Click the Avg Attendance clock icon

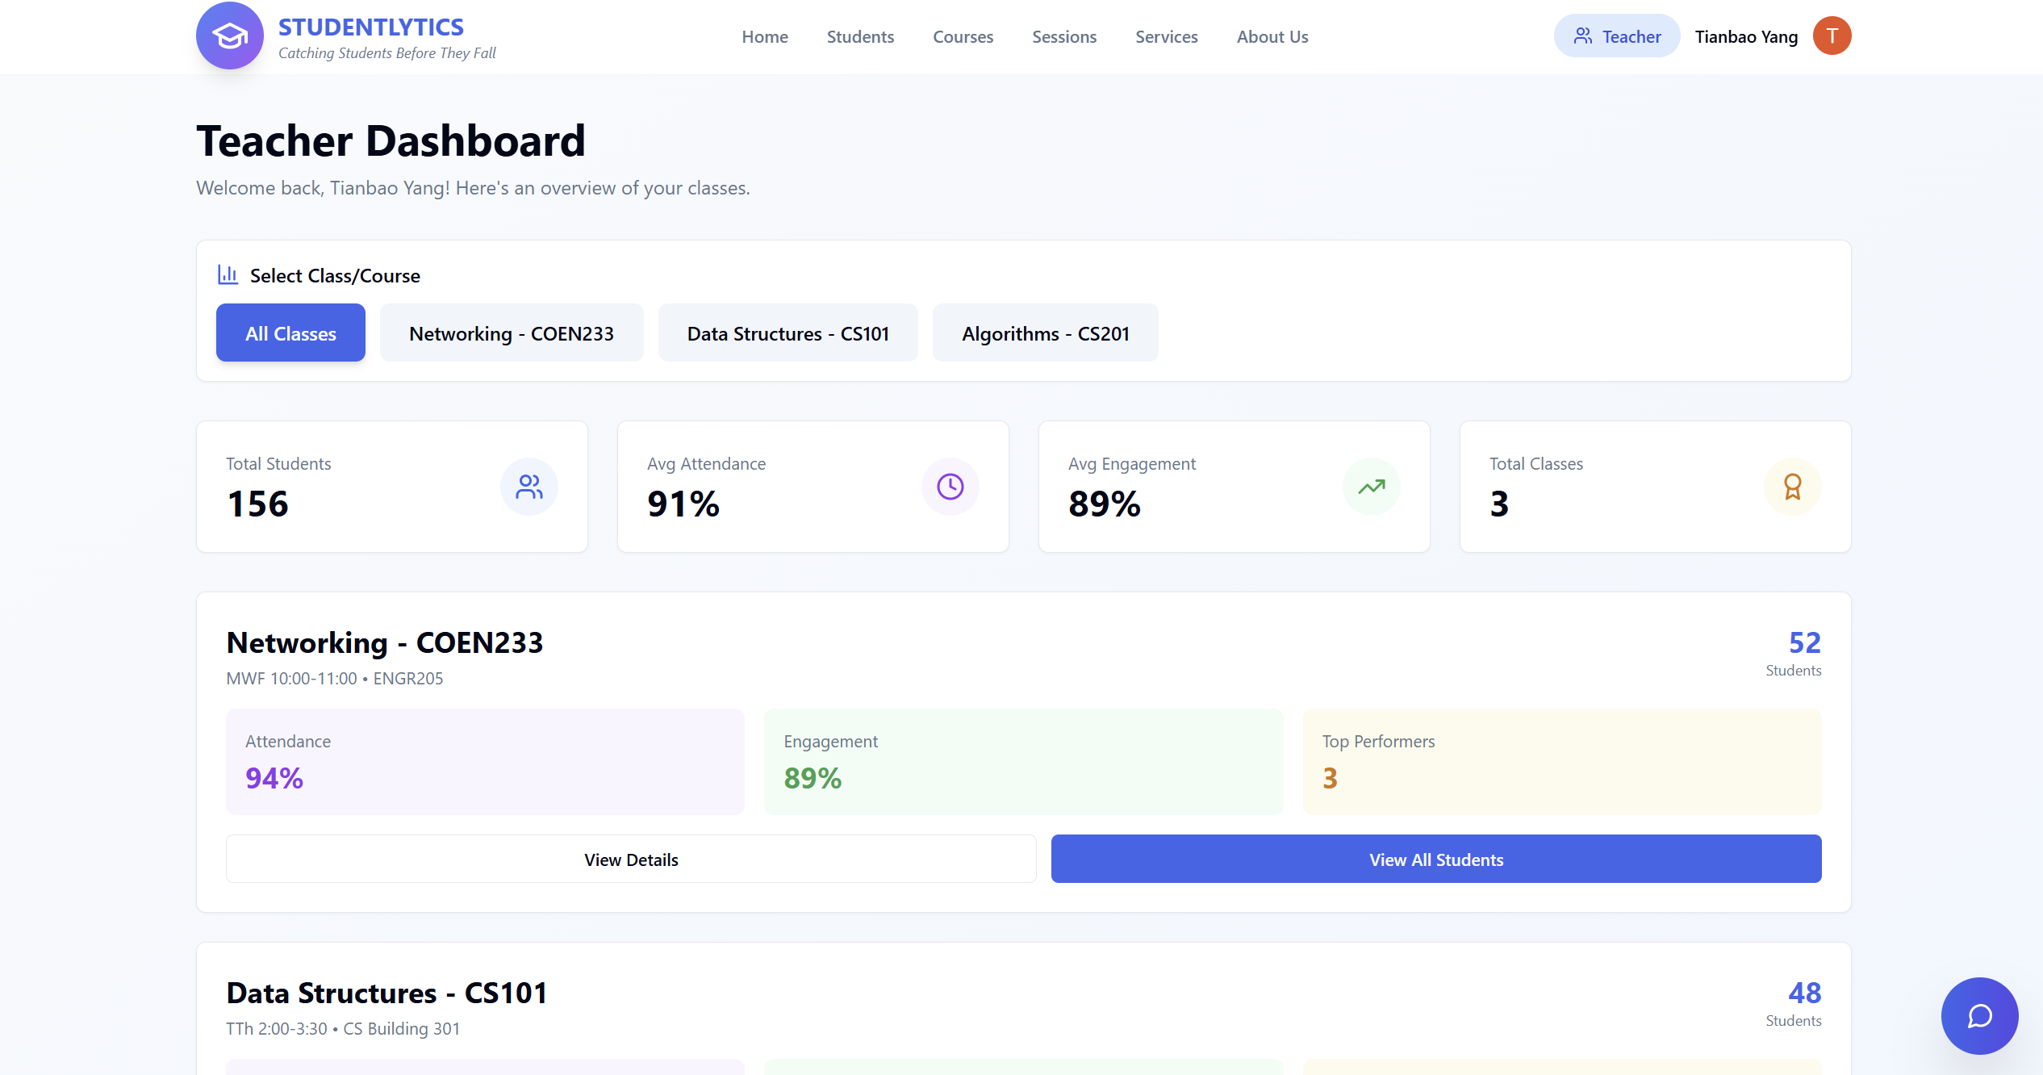(950, 487)
